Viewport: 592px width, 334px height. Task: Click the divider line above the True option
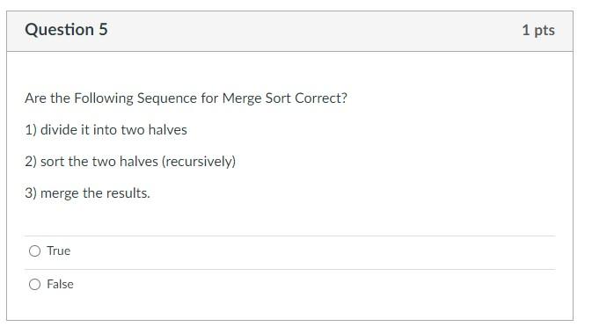pyautogui.click(x=290, y=236)
